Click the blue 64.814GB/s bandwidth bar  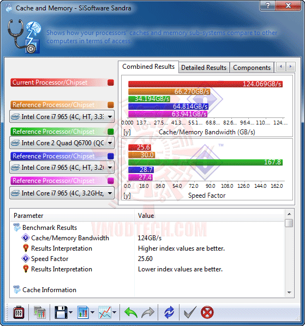[168, 106]
